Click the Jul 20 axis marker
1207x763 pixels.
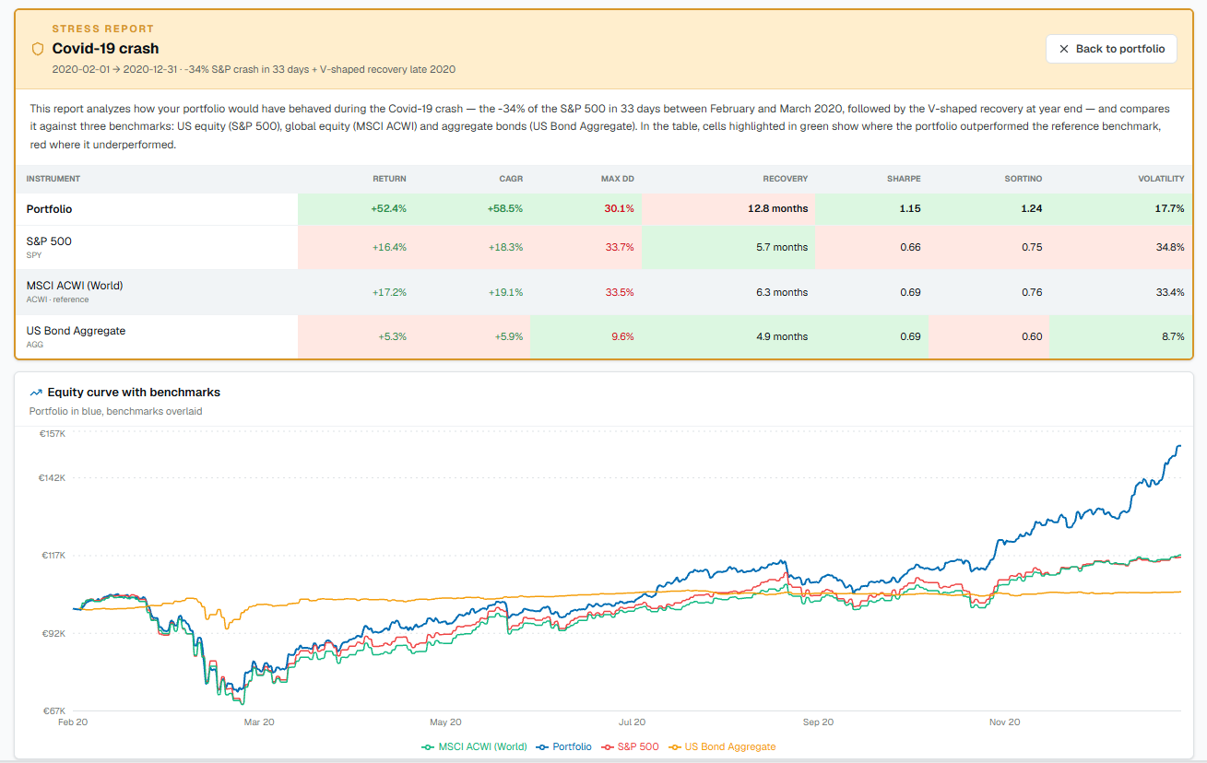click(x=633, y=722)
